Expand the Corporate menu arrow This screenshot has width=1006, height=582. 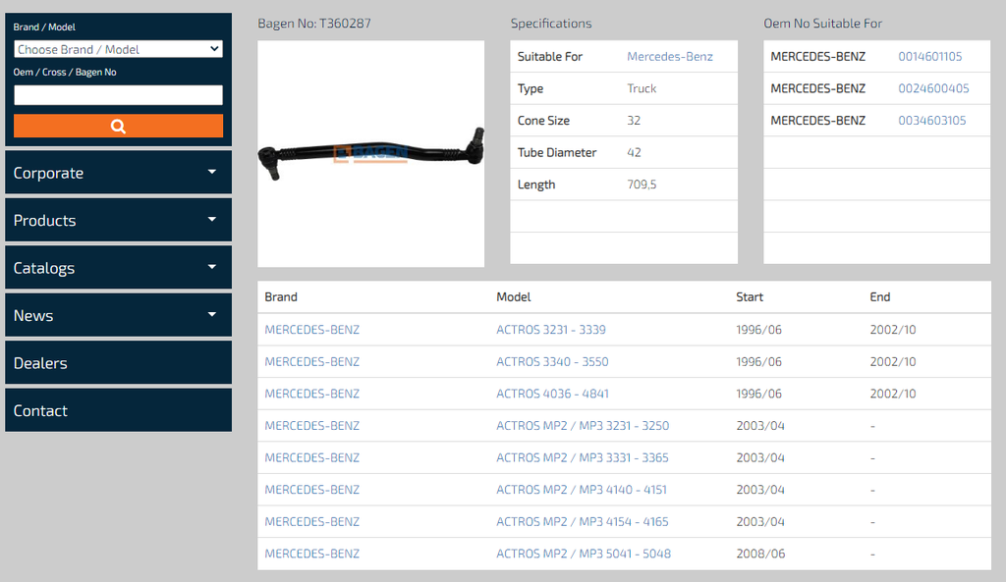coord(212,172)
